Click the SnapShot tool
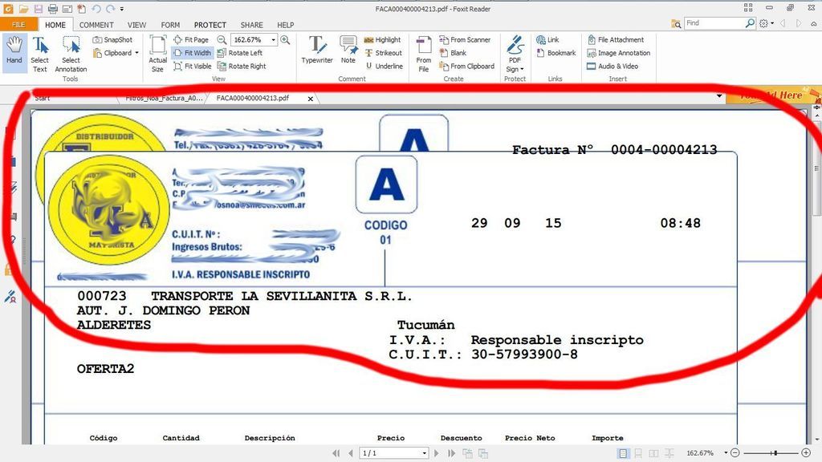This screenshot has height=462, width=822. (x=112, y=39)
